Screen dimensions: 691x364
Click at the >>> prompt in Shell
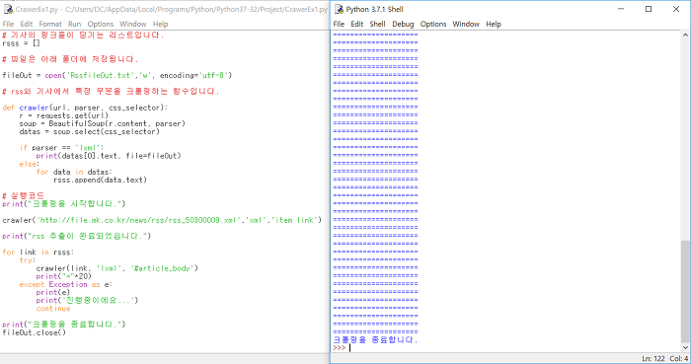340,347
